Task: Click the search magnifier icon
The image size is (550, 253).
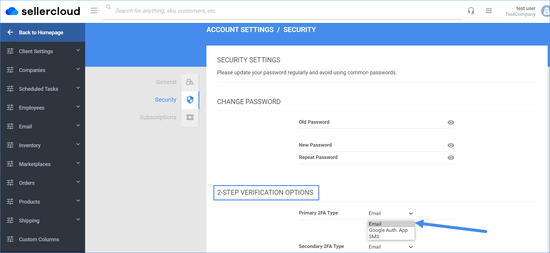Action: [109, 7]
